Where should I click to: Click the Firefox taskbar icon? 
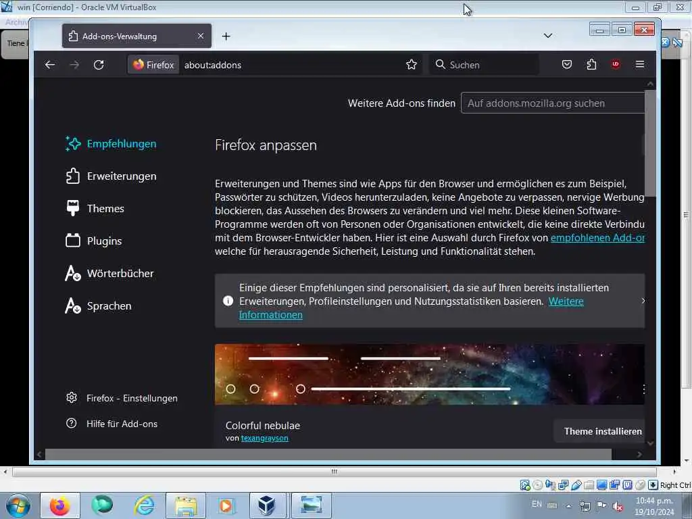[60, 505]
